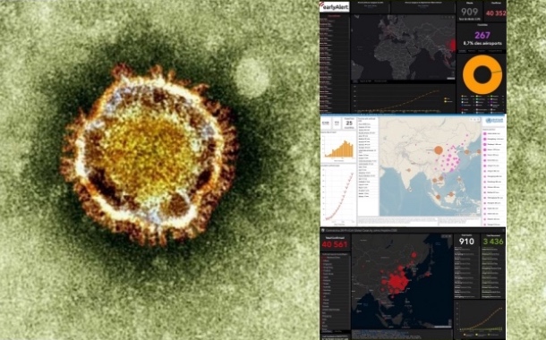This screenshot has width=546, height=340.
Task: Click the WHO logo in the white dashboard
Action: (x=493, y=121)
